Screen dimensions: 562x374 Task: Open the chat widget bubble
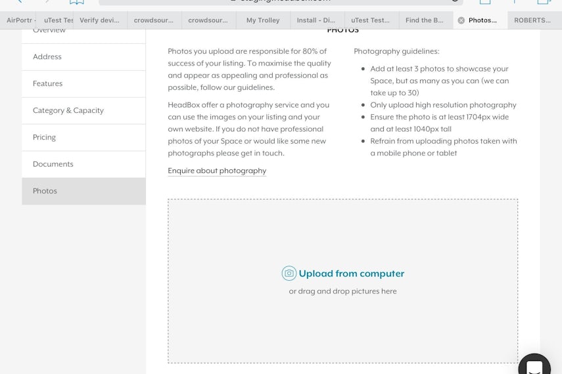tap(534, 364)
